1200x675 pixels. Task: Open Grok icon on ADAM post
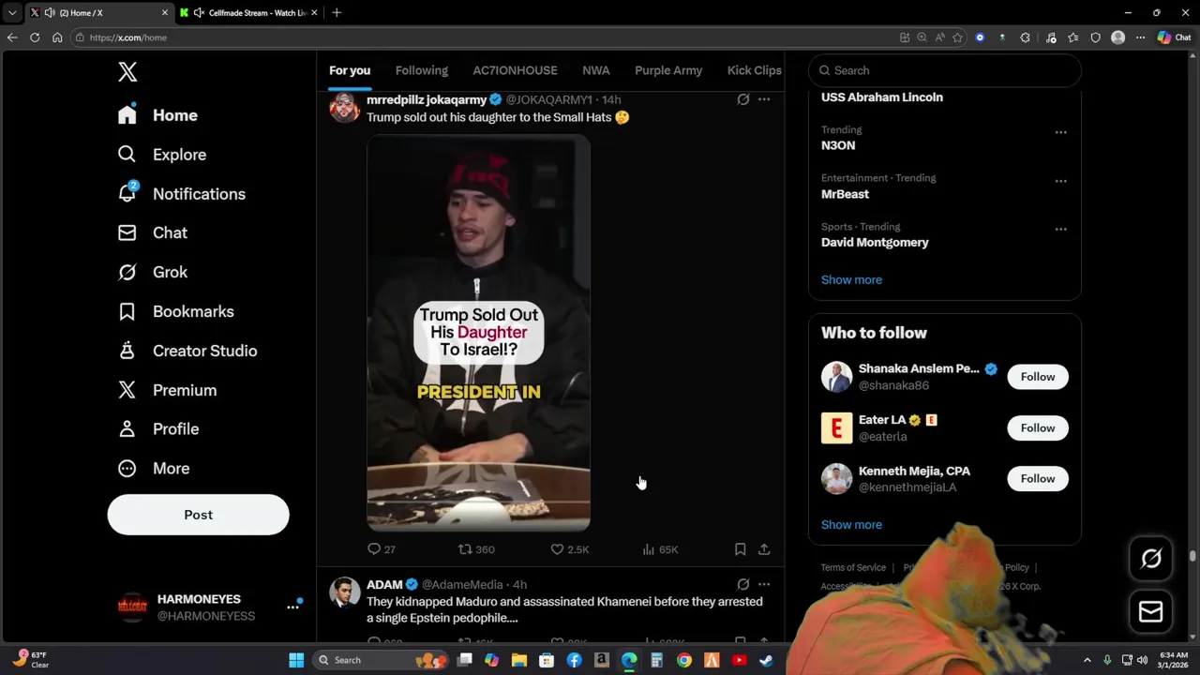click(x=742, y=584)
